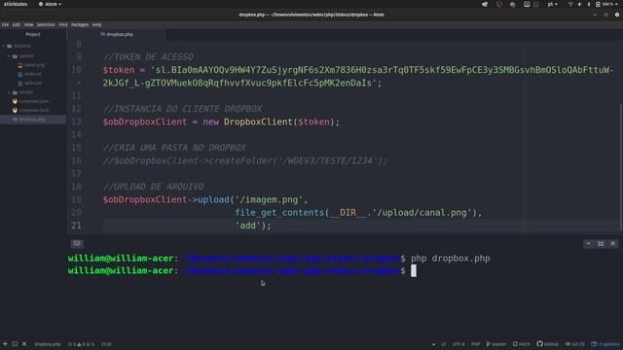Click the canal.png image file icon

[x=20, y=65]
